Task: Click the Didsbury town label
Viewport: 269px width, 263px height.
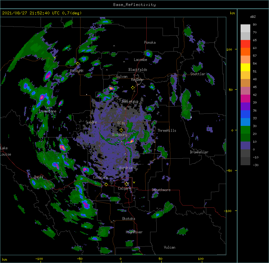Action: tap(120, 135)
